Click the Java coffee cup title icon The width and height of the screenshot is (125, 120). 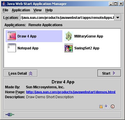click(x=4, y=4)
